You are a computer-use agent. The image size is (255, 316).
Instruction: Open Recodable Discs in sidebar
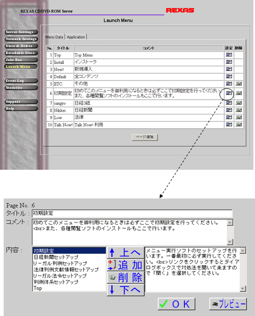coord(21,53)
